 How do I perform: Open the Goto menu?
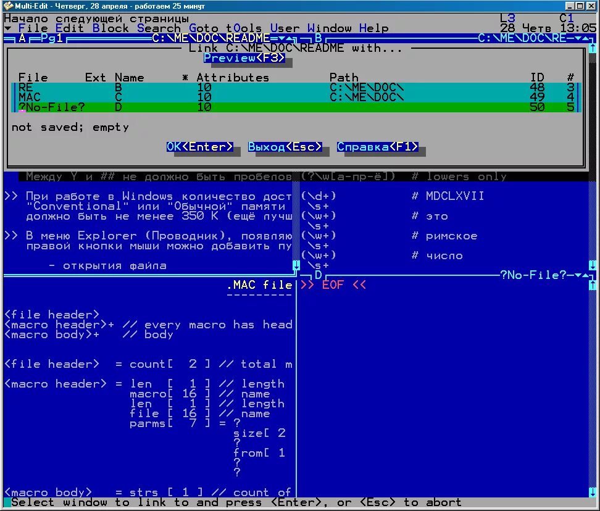pos(204,28)
